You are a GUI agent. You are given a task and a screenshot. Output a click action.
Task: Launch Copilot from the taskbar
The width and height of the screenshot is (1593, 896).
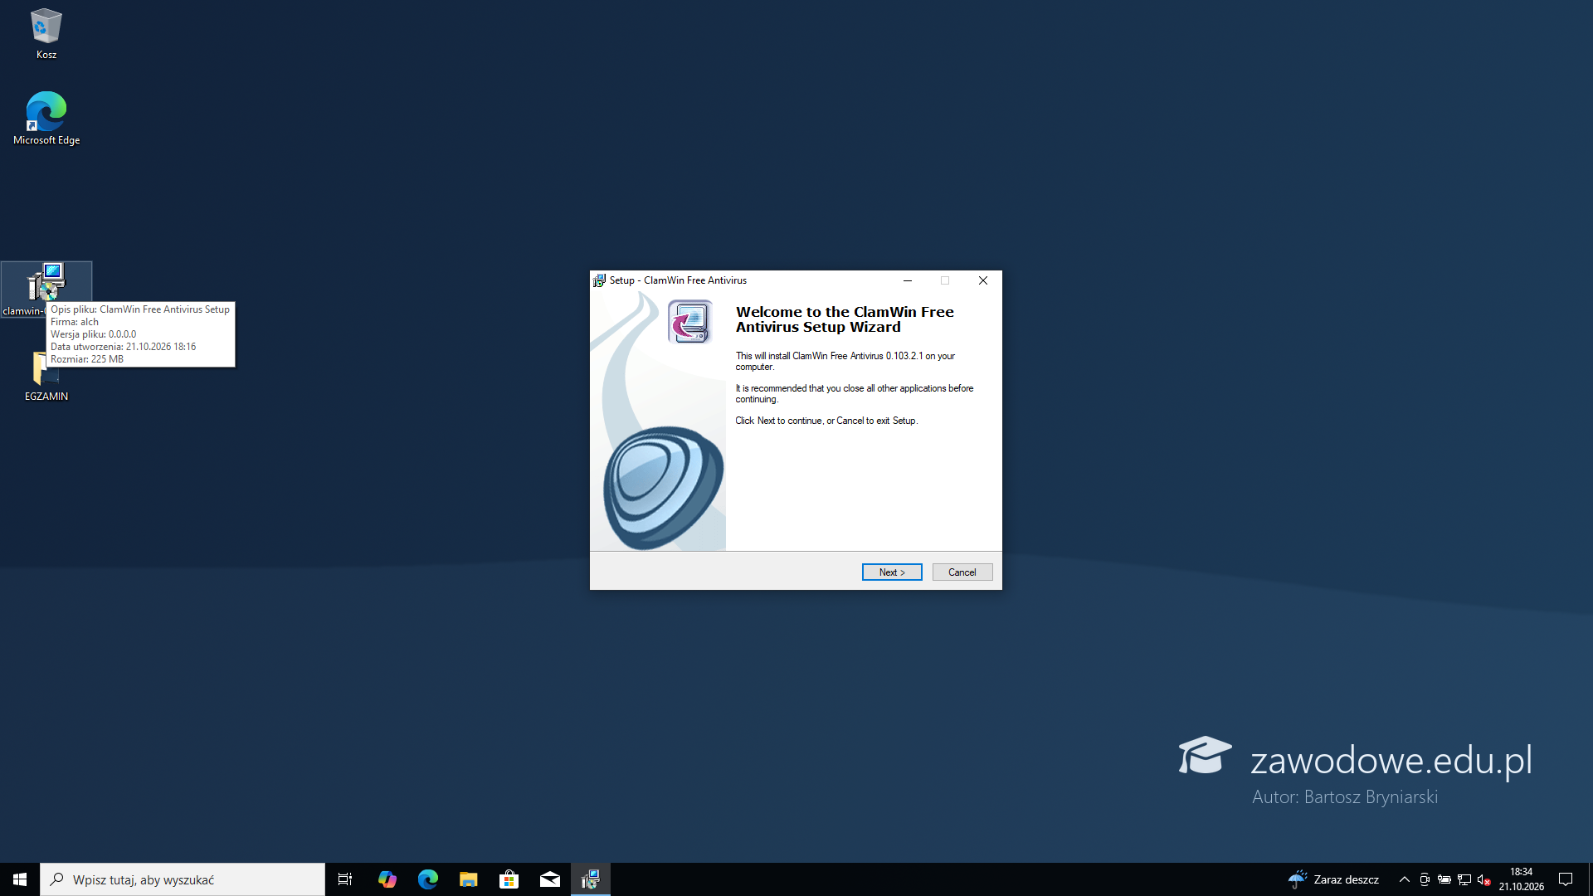(x=387, y=879)
